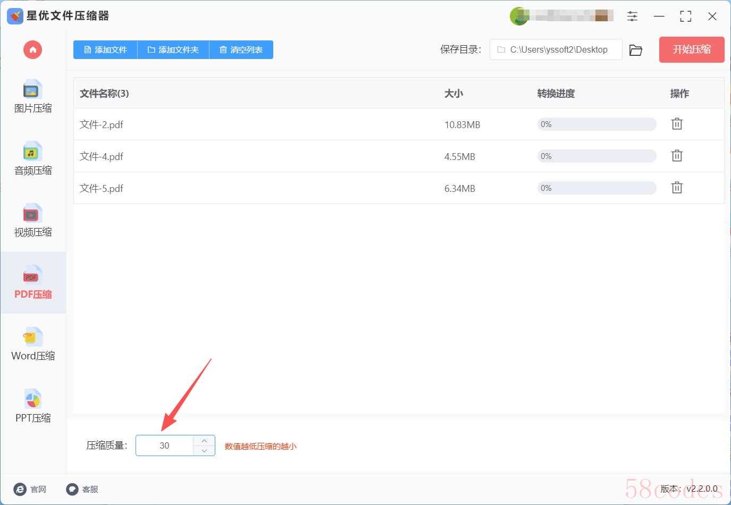731x505 pixels.
Task: Delete 文件-2.pdf using its trash icon
Action: [676, 124]
